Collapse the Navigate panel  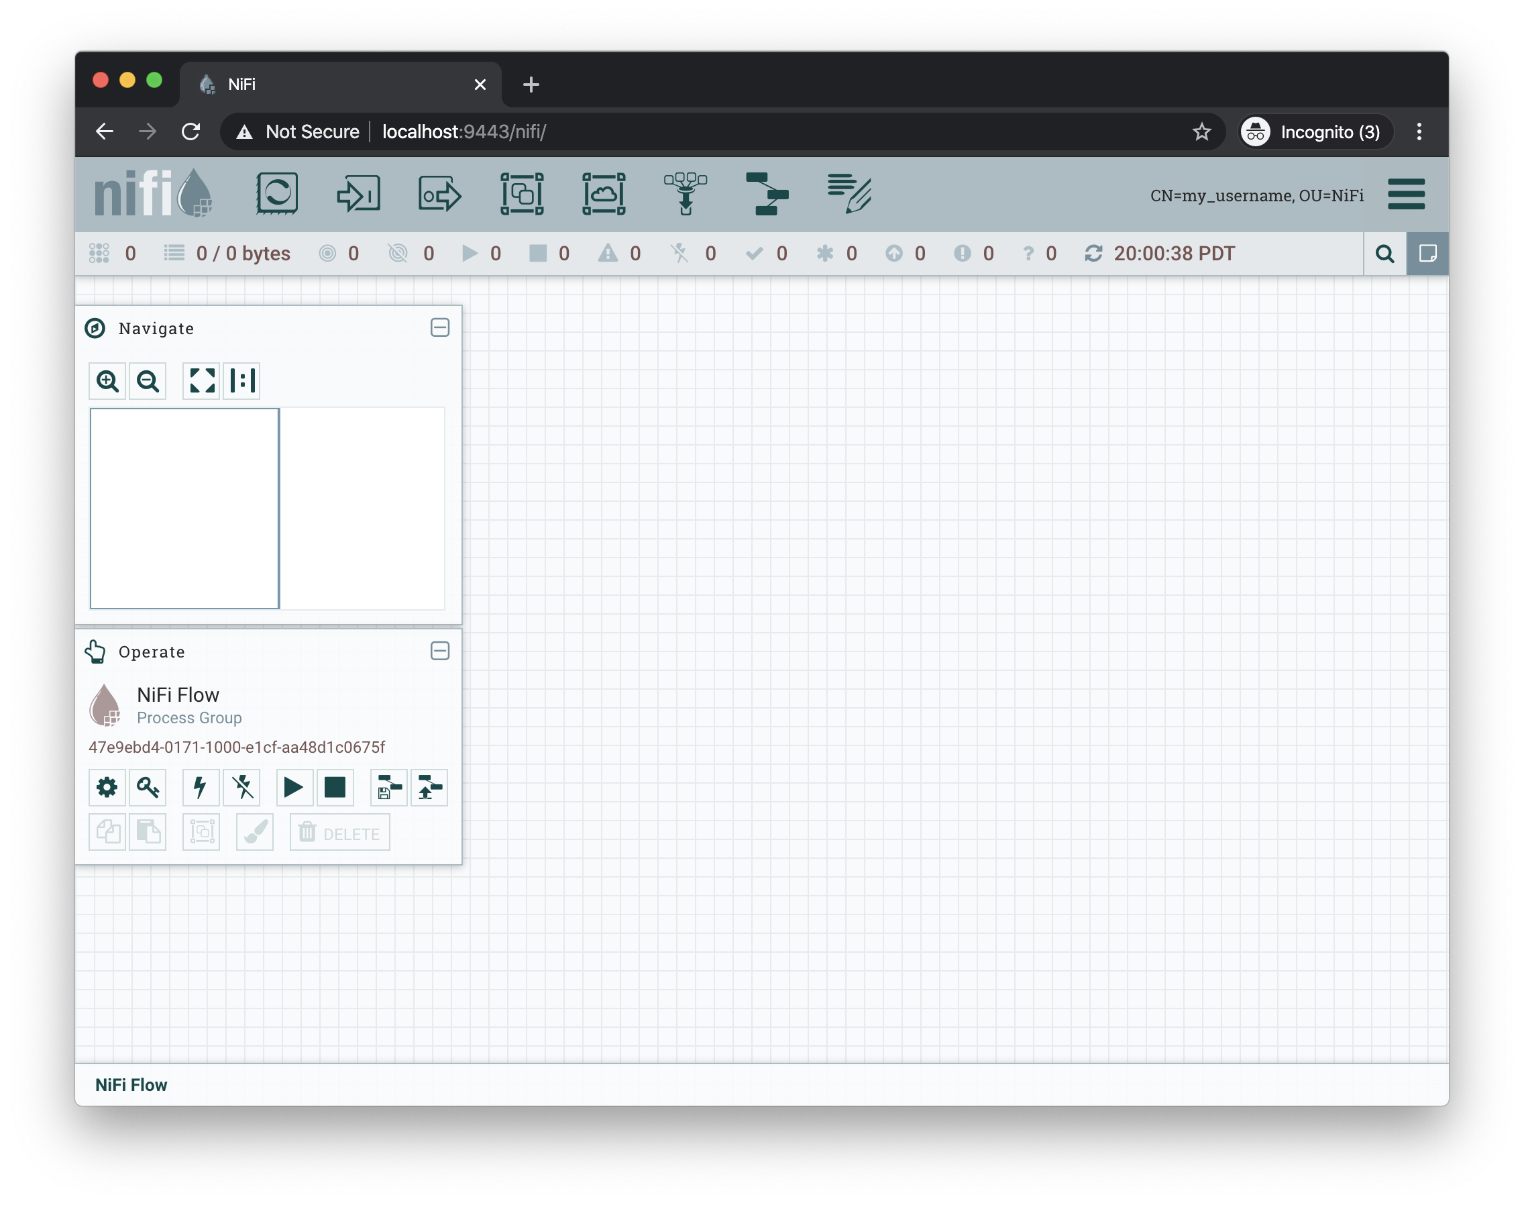click(440, 327)
